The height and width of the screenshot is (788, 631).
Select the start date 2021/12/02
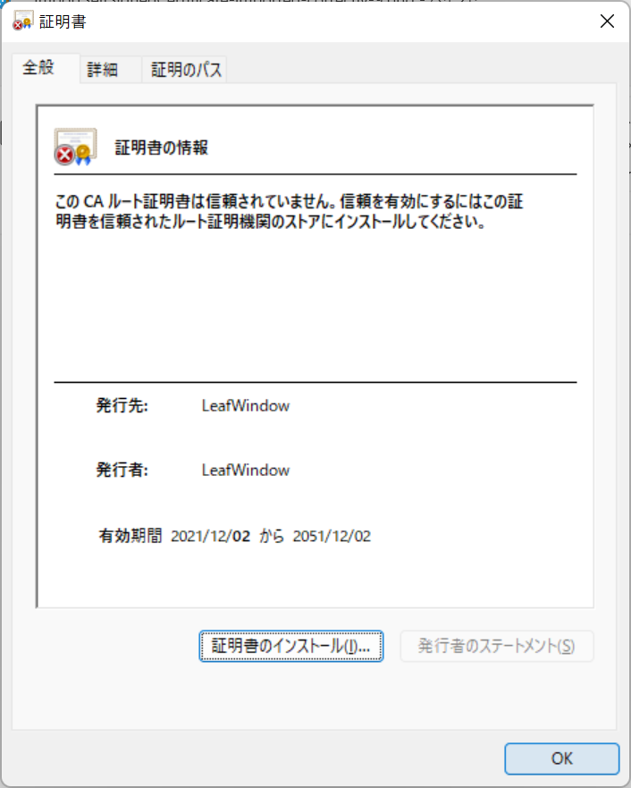pyautogui.click(x=210, y=537)
